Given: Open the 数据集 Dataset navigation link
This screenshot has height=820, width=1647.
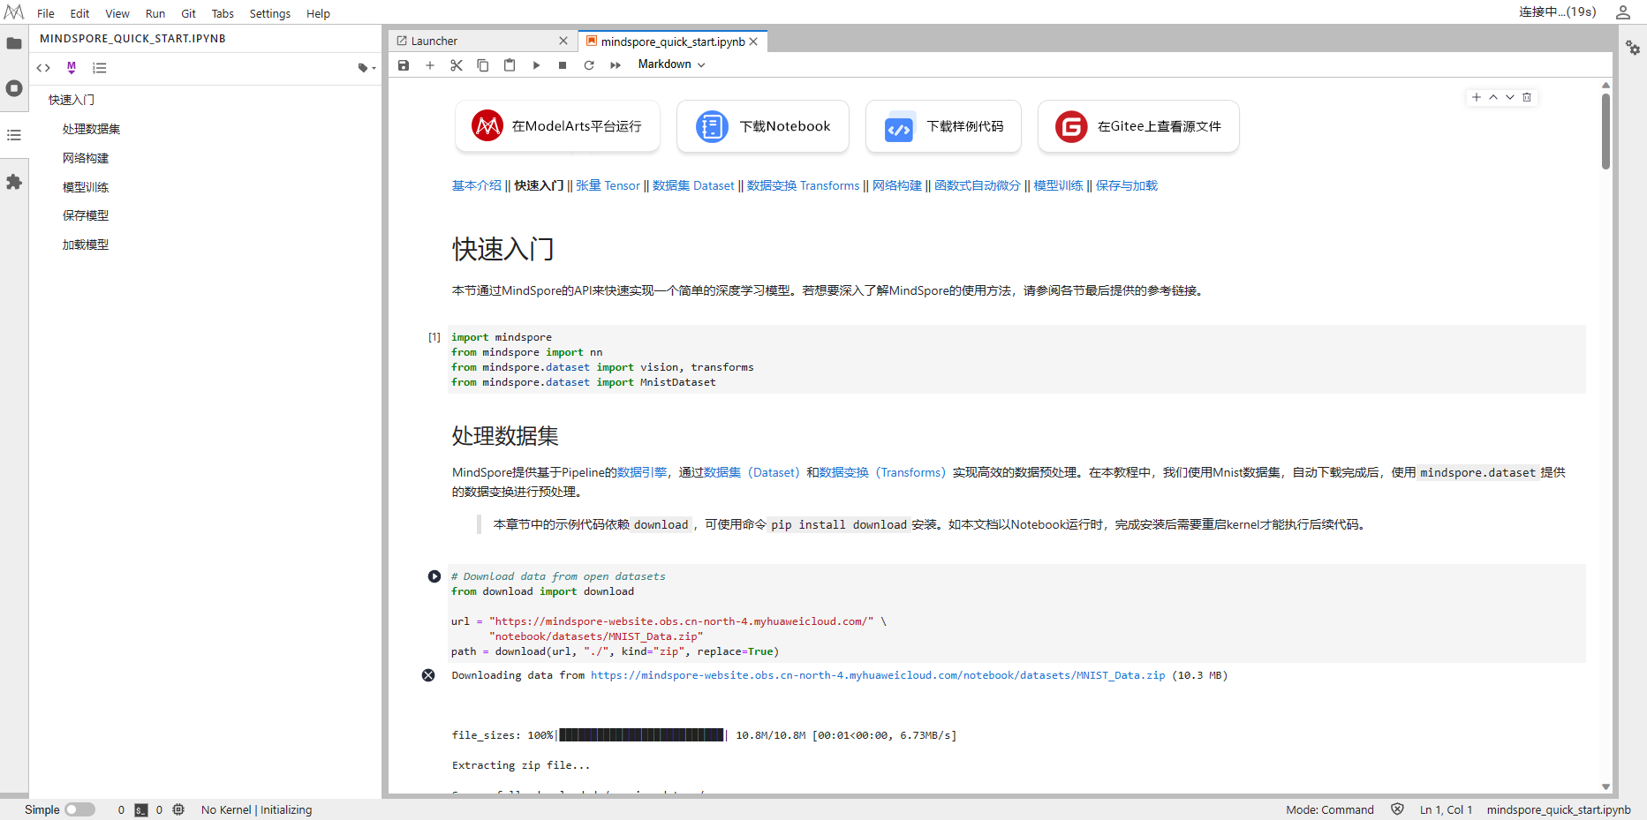Looking at the screenshot, I should pos(693,185).
